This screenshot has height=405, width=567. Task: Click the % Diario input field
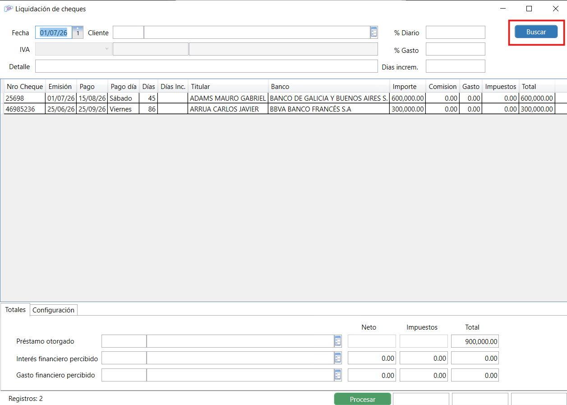pos(456,33)
